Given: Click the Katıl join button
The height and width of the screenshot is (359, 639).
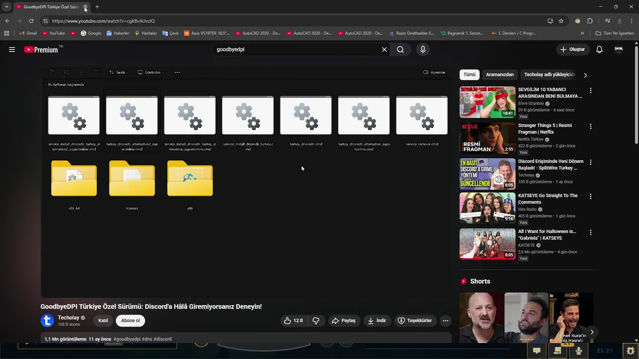Looking at the screenshot, I should coord(103,321).
